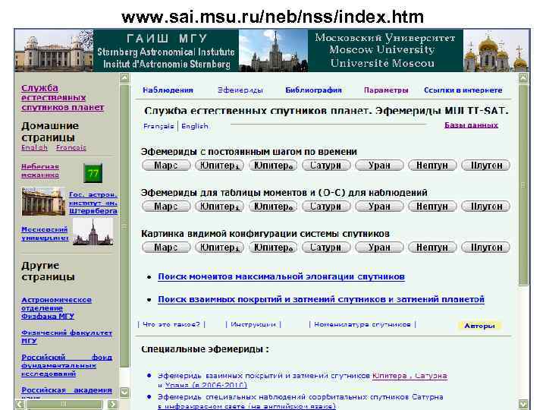Click Плутон under satellite configuration picture
Viewport: 546px width, 410px height.
[486, 248]
